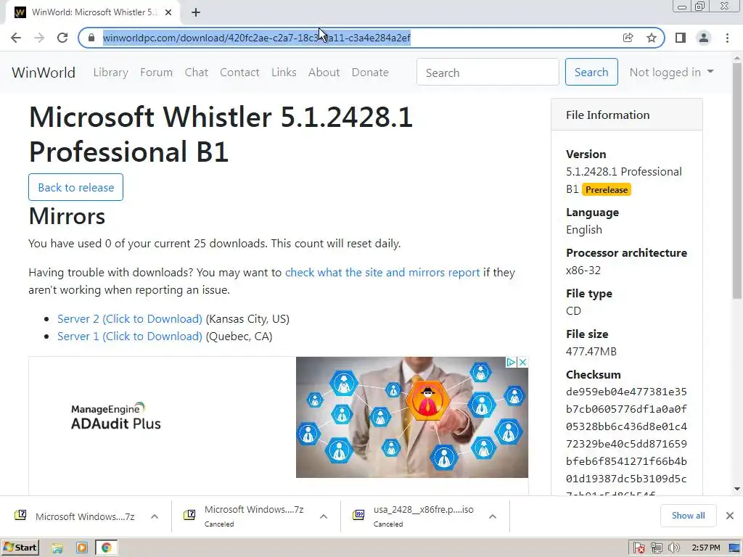Open the Windows Explorer taskbar icon
Image resolution: width=743 pixels, height=557 pixels.
(57, 548)
